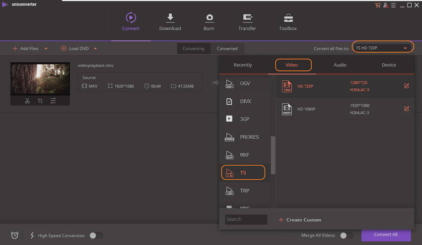Click the uniconverter logo icon

[4, 4]
